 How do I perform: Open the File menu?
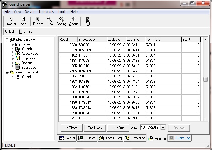pos(7,12)
